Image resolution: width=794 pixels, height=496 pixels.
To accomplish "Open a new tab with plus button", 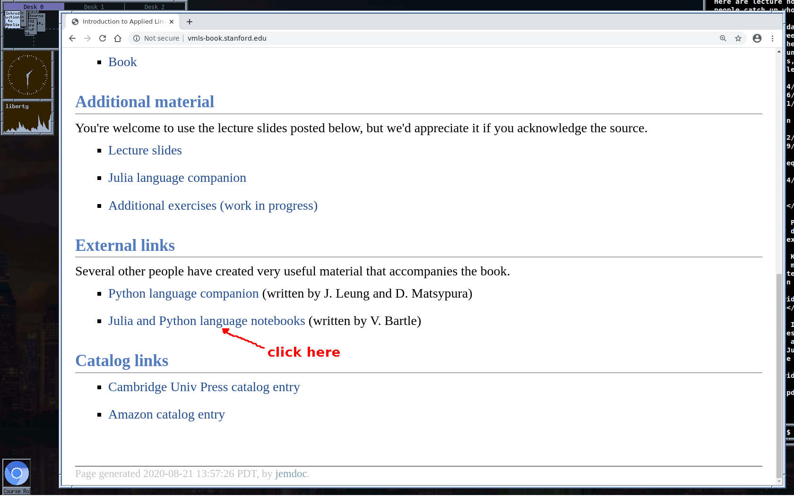I will pos(190,22).
